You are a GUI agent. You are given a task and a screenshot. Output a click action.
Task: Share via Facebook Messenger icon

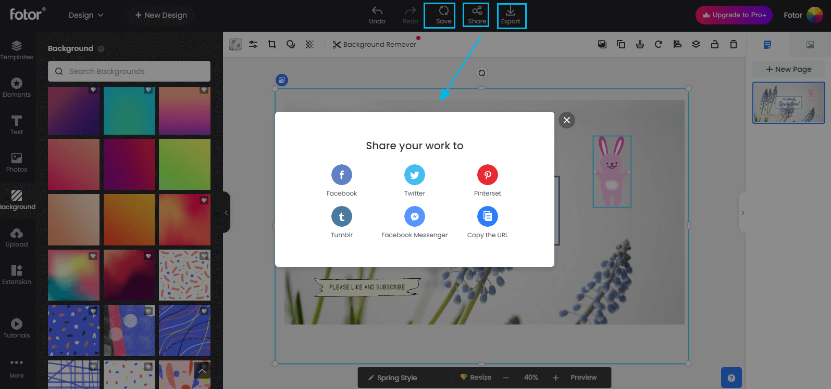pyautogui.click(x=415, y=216)
